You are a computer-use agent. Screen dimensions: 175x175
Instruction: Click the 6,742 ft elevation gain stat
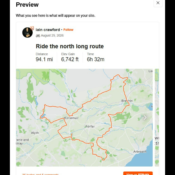pos(70,59)
